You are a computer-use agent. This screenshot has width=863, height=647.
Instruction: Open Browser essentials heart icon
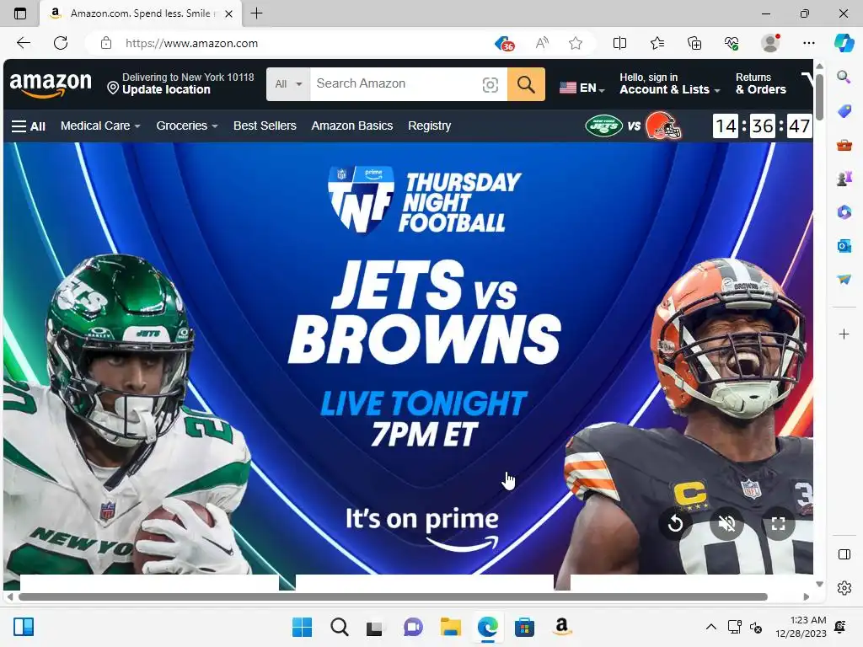[732, 43]
